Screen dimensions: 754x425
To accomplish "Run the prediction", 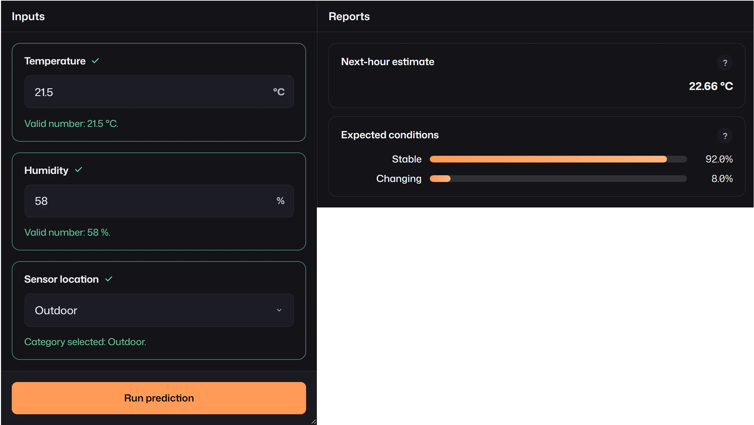I will point(159,398).
